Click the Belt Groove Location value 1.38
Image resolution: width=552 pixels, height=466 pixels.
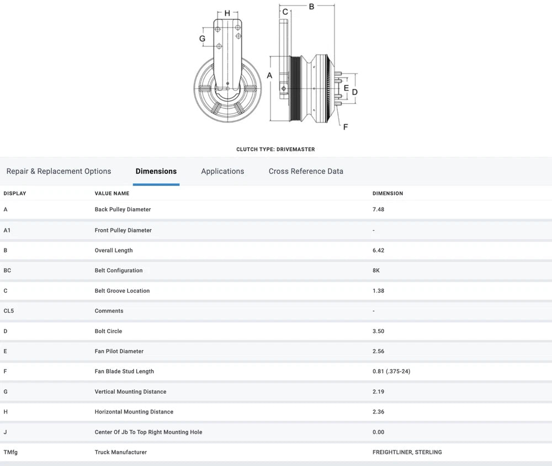point(378,291)
